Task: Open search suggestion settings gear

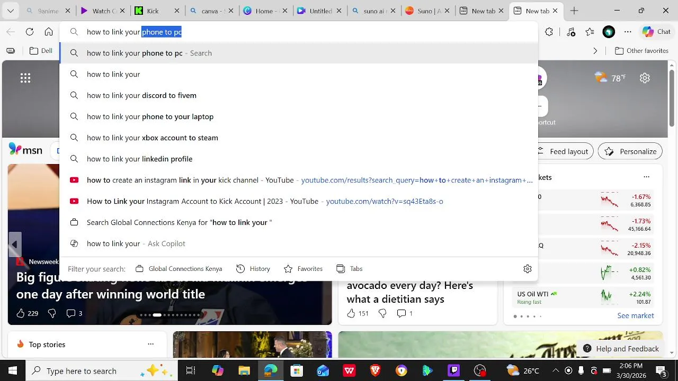Action: click(x=528, y=269)
